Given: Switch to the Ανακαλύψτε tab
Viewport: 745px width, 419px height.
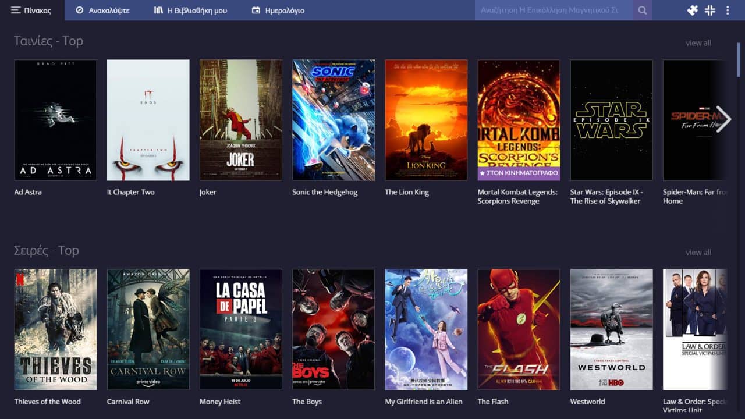Looking at the screenshot, I should 102,10.
